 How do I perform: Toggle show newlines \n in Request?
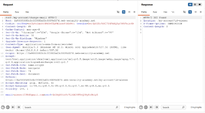129,12
